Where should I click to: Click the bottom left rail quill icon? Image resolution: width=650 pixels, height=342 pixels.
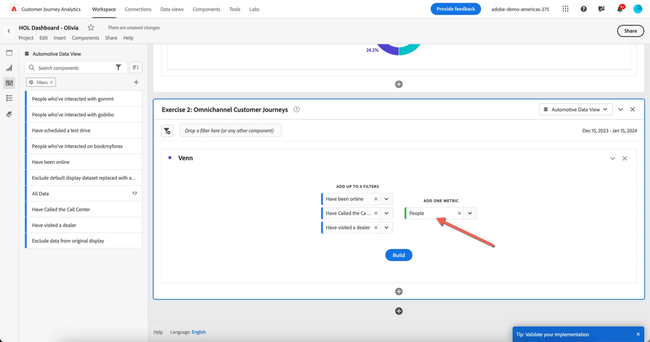point(9,114)
